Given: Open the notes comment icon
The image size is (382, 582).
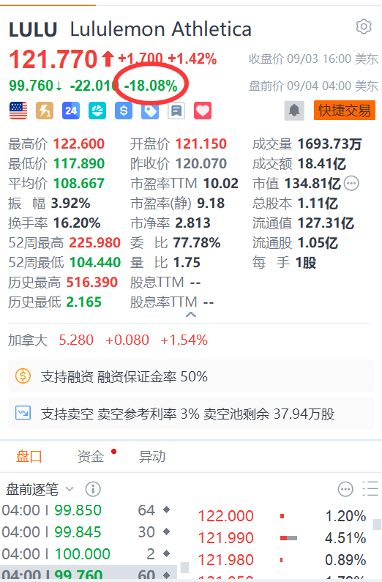Looking at the screenshot, I should [x=176, y=111].
